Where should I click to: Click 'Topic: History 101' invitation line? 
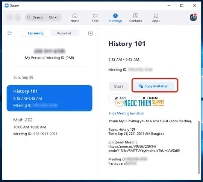(122, 130)
